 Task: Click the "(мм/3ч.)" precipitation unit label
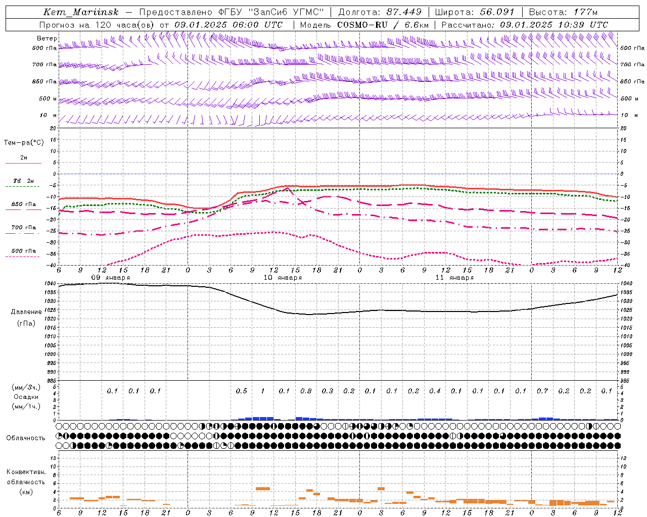[x=26, y=387]
